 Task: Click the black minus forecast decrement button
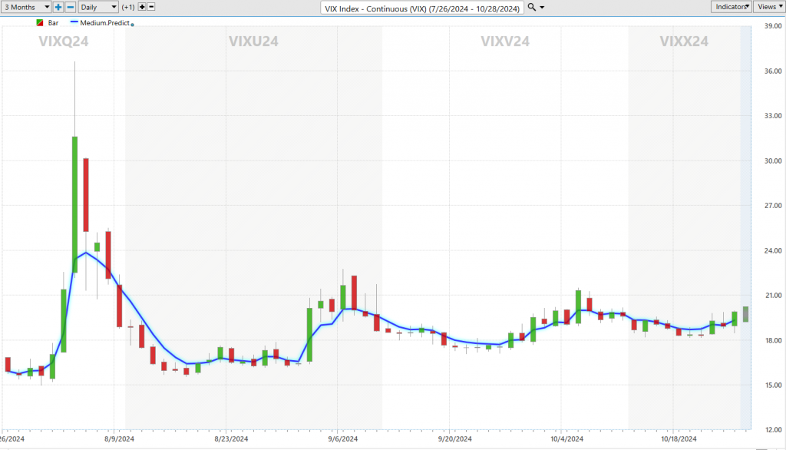[x=151, y=7]
